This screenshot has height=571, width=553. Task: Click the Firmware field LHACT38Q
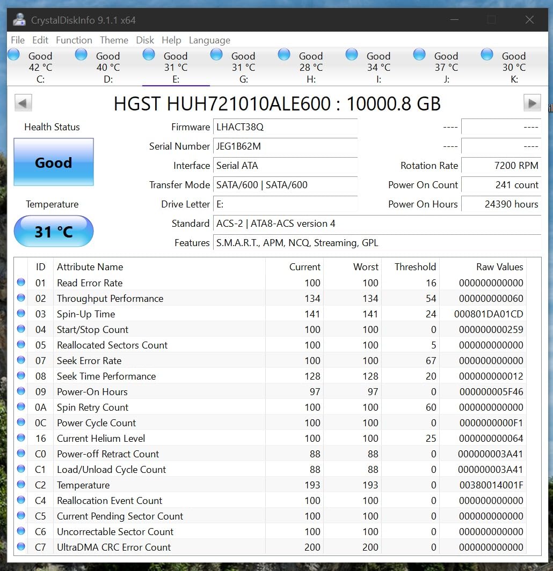pos(285,127)
